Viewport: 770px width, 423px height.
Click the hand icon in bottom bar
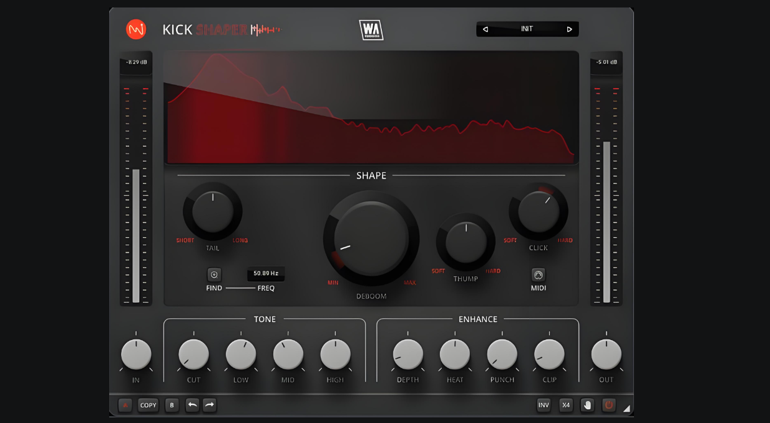587,405
